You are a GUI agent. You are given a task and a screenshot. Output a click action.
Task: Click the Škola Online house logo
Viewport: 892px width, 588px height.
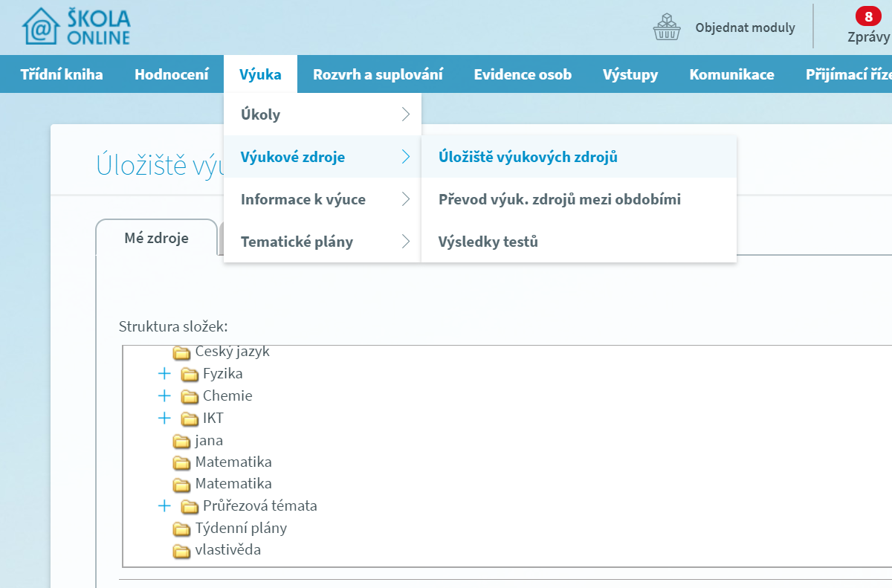[x=41, y=28]
